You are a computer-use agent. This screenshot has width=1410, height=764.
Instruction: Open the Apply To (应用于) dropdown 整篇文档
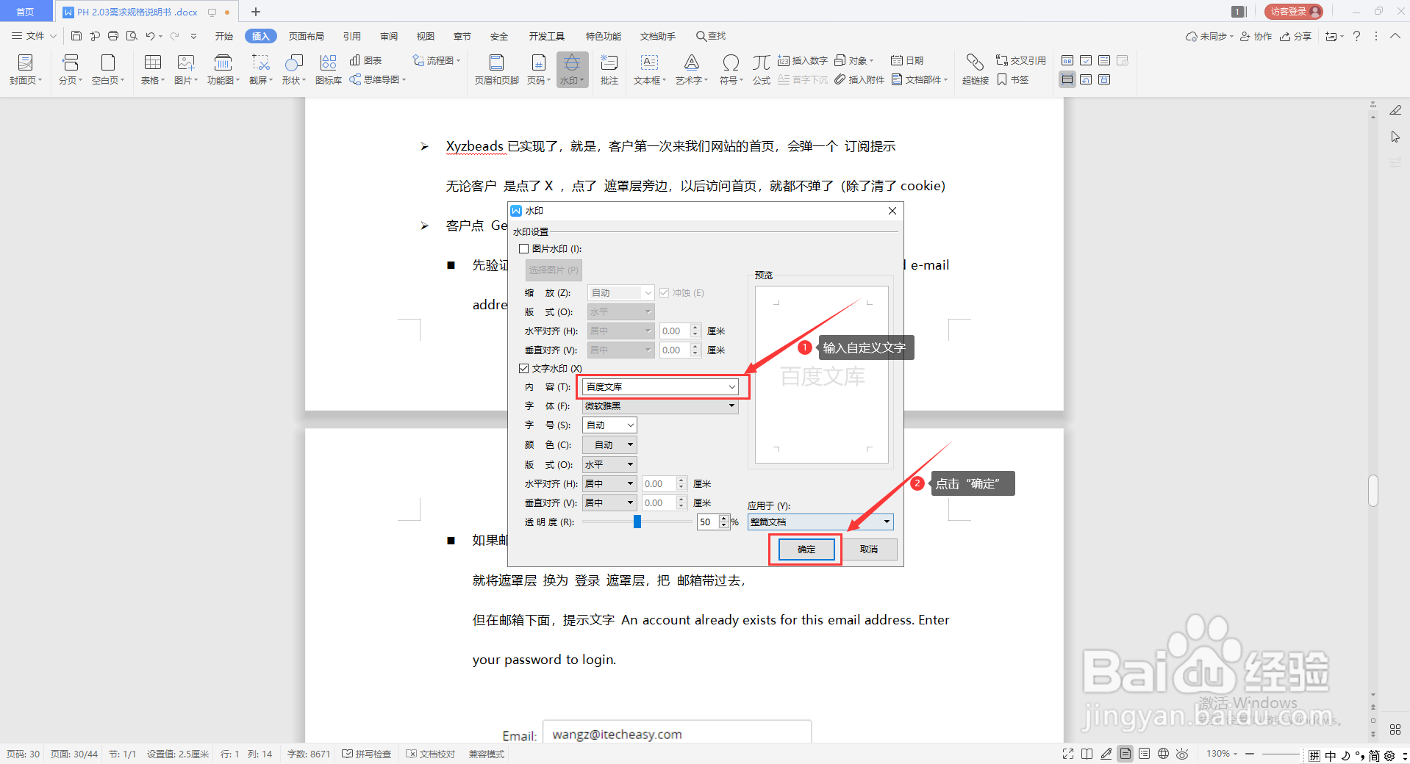820,522
